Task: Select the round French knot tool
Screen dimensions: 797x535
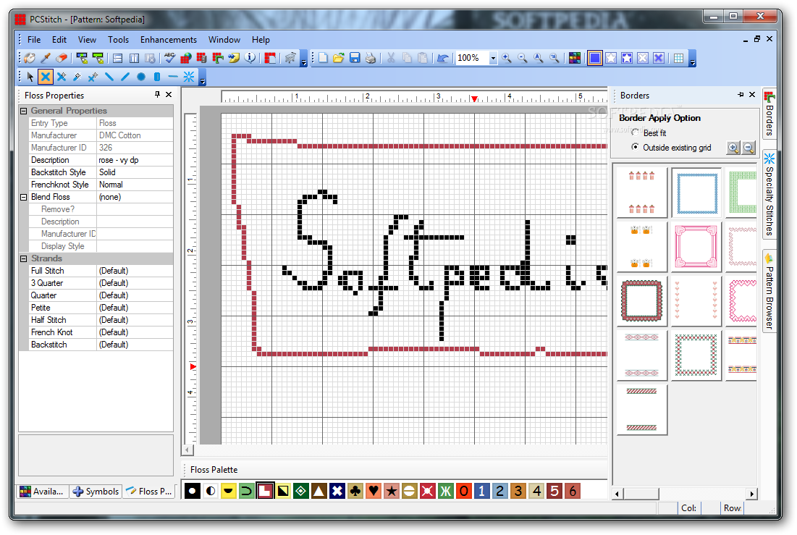Action: 141,77
